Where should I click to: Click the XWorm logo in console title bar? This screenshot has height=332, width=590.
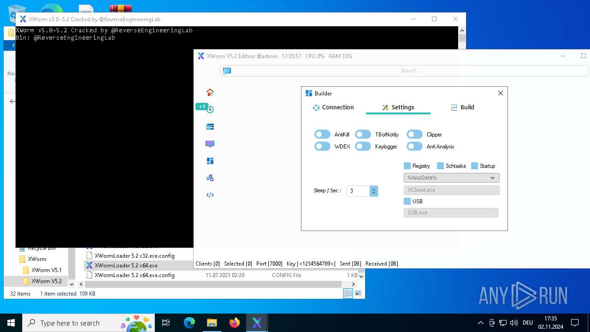[x=23, y=19]
